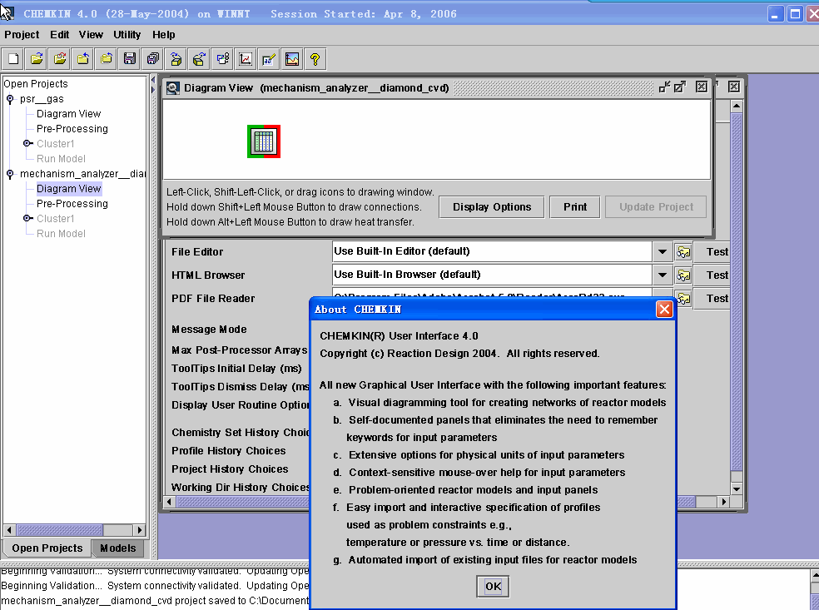Select highlighted Diagram View under mechanism_analyzer
Viewport: 819px width, 610px height.
pos(68,189)
